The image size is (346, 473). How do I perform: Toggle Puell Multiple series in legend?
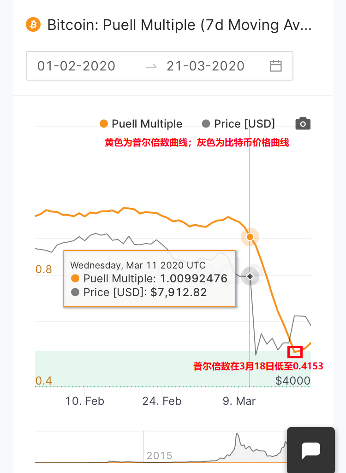pos(147,124)
